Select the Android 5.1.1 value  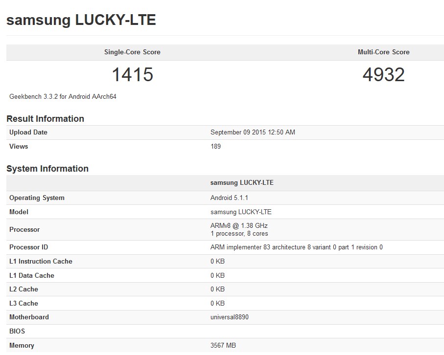coord(230,198)
